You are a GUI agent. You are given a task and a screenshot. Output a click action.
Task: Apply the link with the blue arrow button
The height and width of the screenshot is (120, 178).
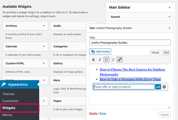click(x=158, y=87)
